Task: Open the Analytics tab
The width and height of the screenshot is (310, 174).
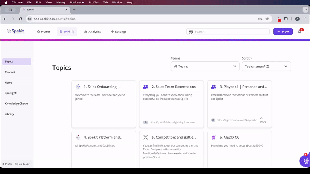Action: point(93,32)
